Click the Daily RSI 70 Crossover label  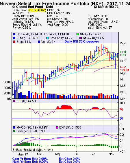[82, 41]
